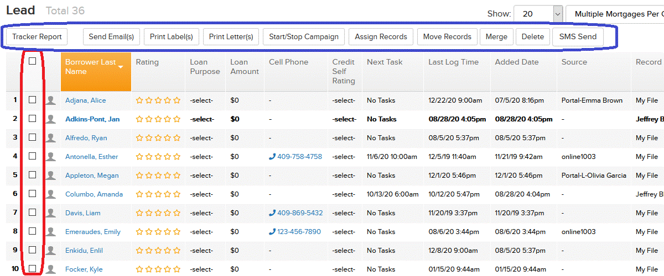Image resolution: width=664 pixels, height=276 pixels.
Task: Open person icon for Alfredo, Ryan
Action: click(51, 138)
